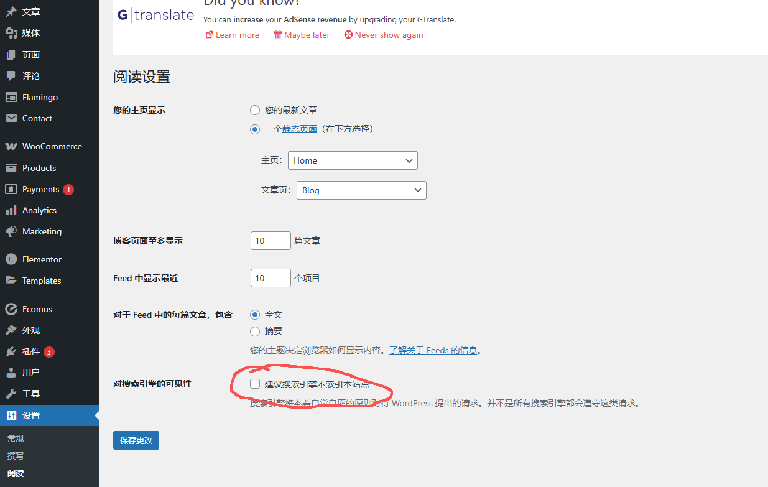Click the 保存更改 button
This screenshot has width=768, height=487.
click(136, 439)
